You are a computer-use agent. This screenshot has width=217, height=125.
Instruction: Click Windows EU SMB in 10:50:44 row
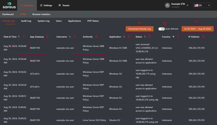[x=118, y=61]
